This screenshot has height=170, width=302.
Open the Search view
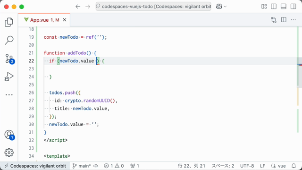pyautogui.click(x=9, y=40)
